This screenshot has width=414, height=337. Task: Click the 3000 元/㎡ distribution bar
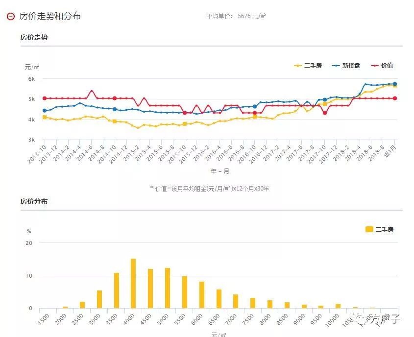click(x=99, y=299)
